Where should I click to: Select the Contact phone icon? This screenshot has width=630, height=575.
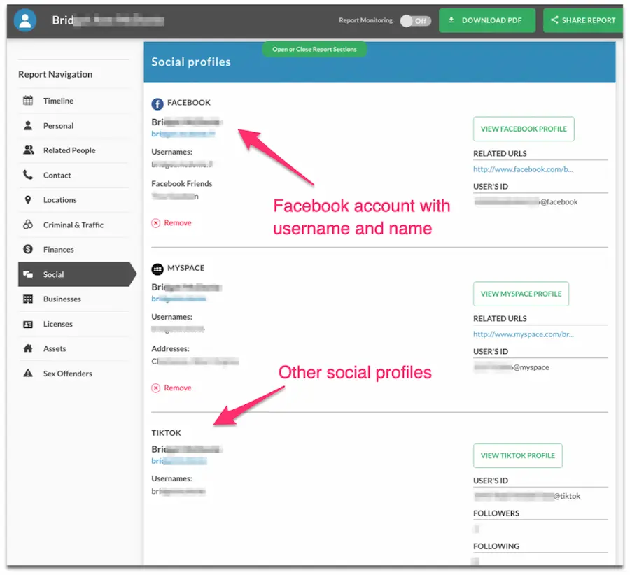tap(27, 175)
